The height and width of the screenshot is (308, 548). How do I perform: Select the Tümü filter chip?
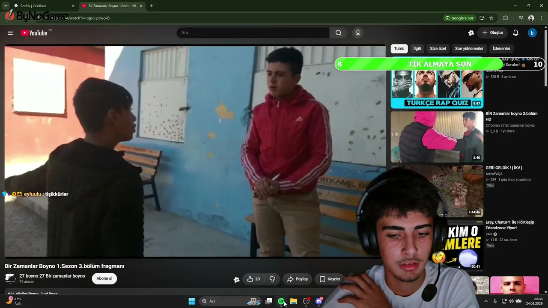coord(399,49)
